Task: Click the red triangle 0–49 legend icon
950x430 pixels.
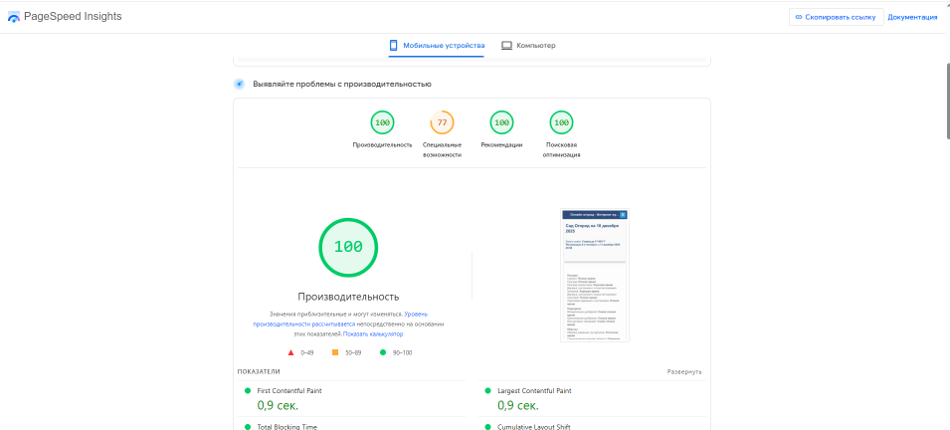Action: (x=290, y=352)
